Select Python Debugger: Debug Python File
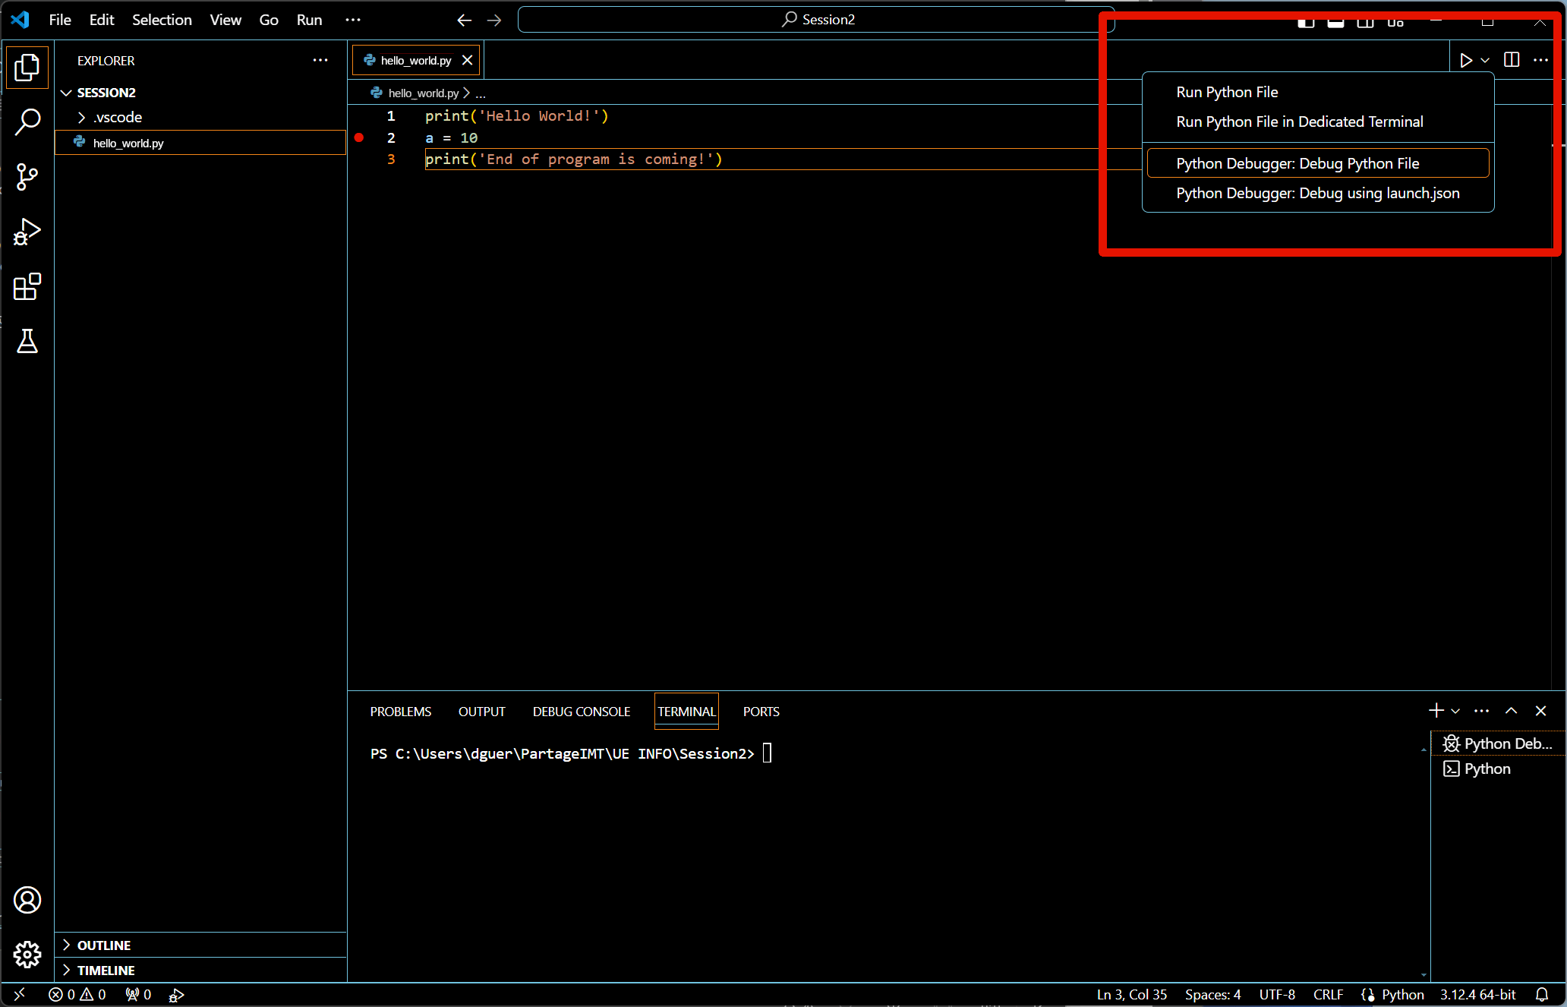This screenshot has width=1567, height=1007. [1297, 163]
